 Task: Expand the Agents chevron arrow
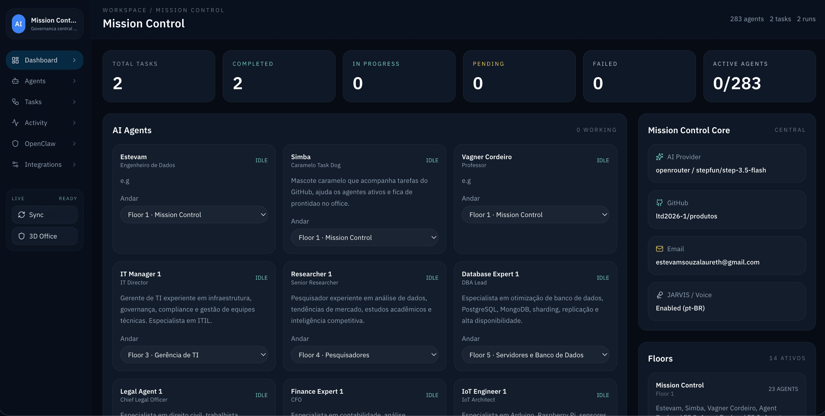point(74,81)
